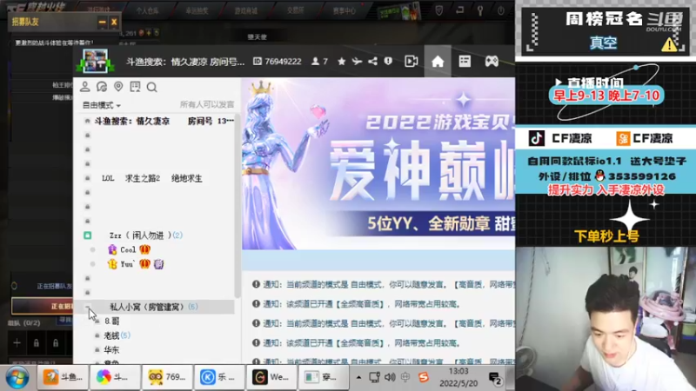Close the 招募队友 panel in the game window
The width and height of the screenshot is (696, 391).
tap(114, 22)
